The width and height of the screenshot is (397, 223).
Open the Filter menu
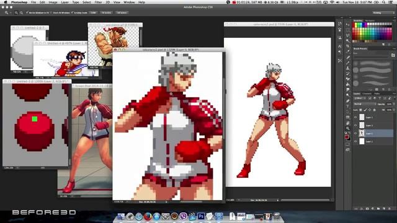click(98, 2)
